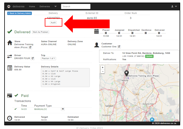
Task: Click the Dispatched timeline marker
Action: tap(132, 33)
